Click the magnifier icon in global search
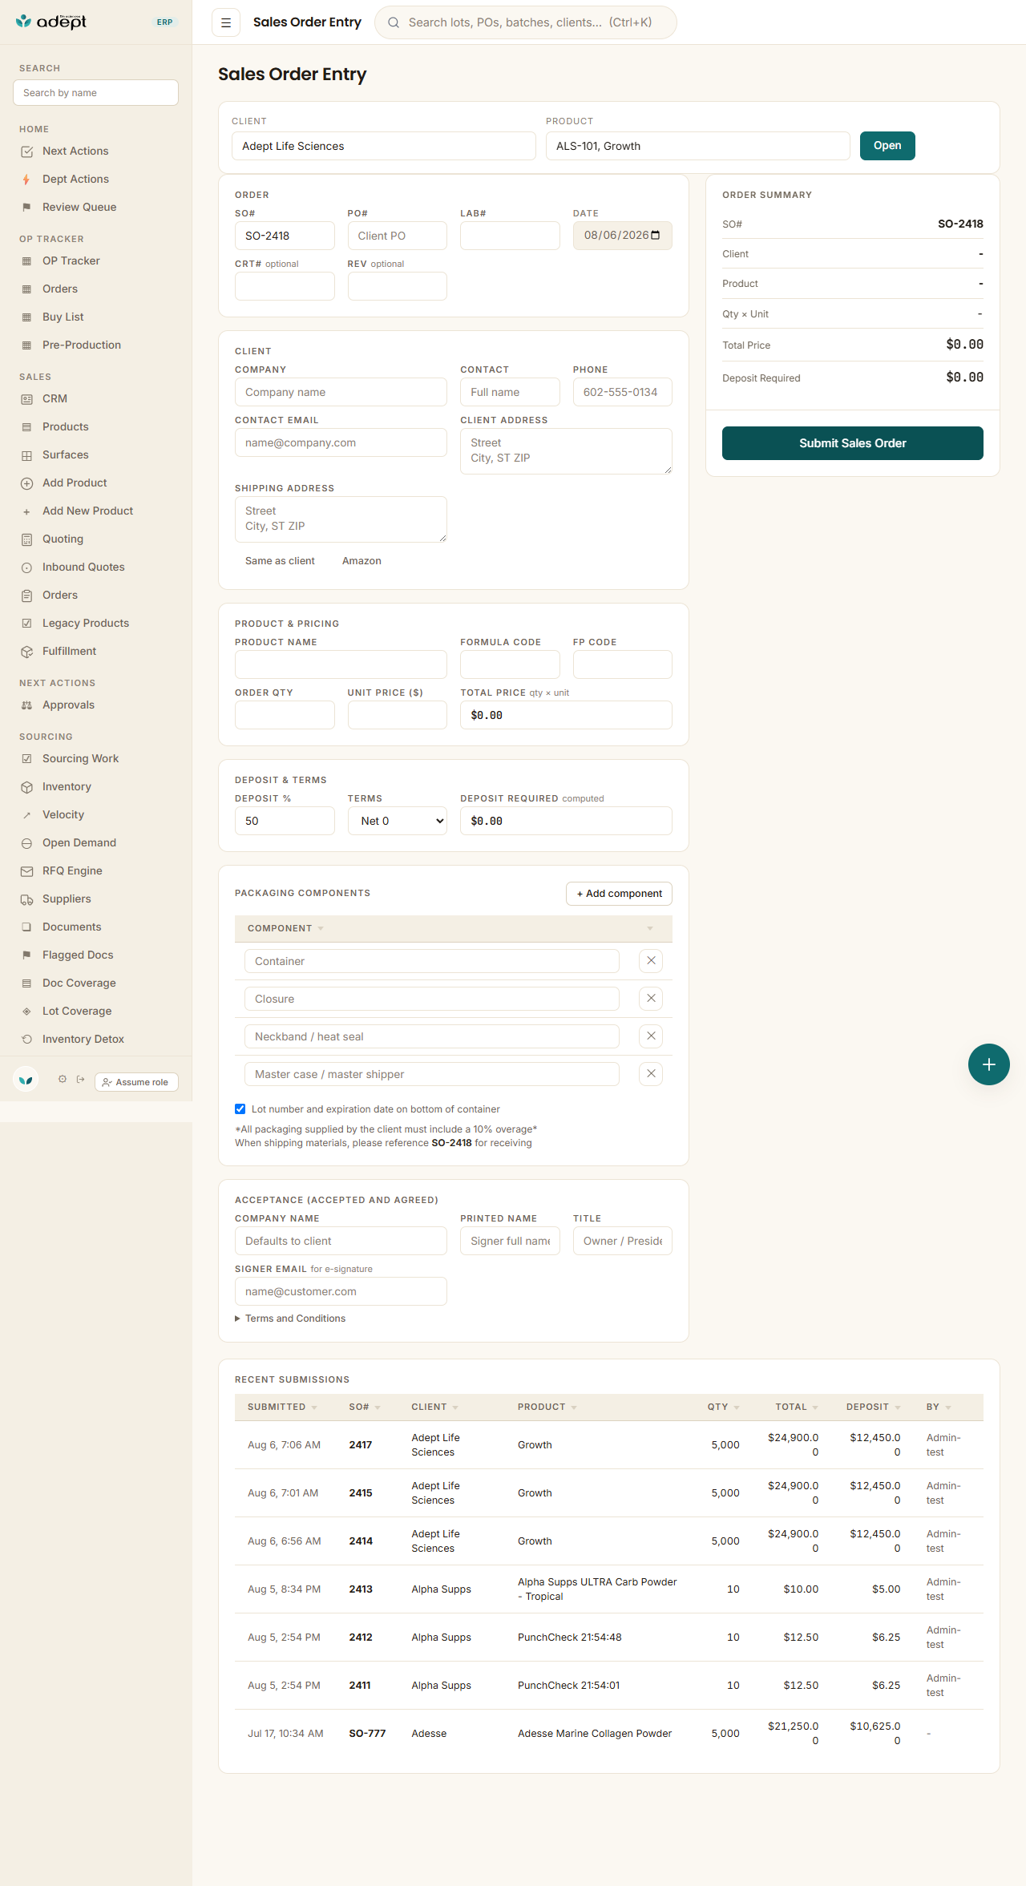The width and height of the screenshot is (1026, 1886). (394, 22)
